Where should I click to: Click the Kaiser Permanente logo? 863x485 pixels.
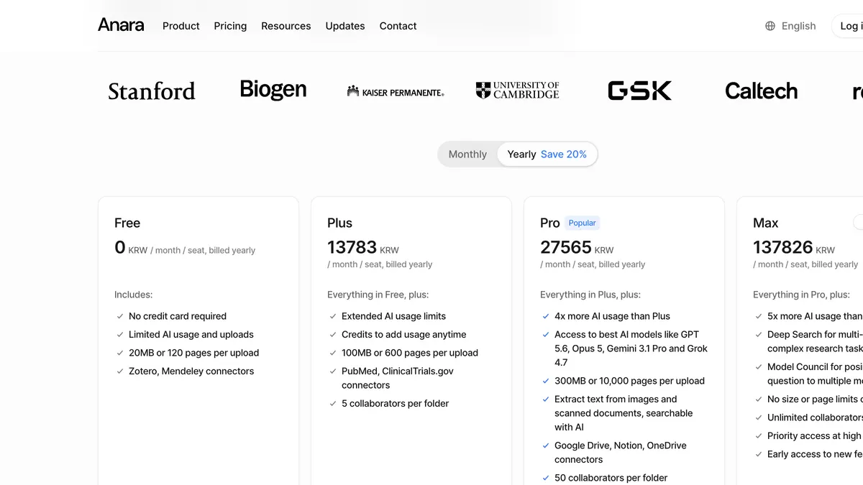pyautogui.click(x=396, y=91)
